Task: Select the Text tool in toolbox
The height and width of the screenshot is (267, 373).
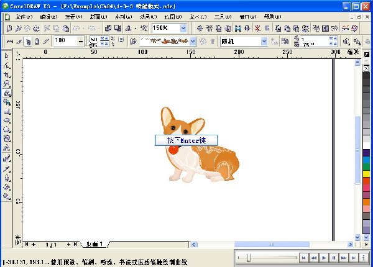Action: [7, 148]
